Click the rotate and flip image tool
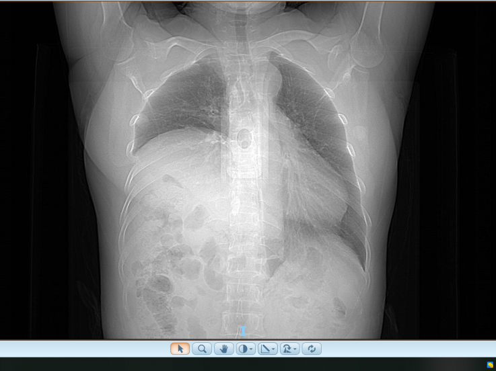The height and width of the screenshot is (371, 496). coord(287,349)
